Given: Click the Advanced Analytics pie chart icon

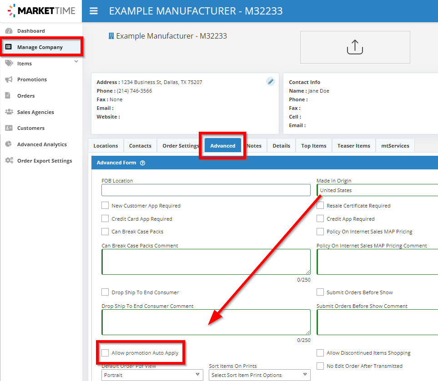Looking at the screenshot, I should [x=9, y=144].
